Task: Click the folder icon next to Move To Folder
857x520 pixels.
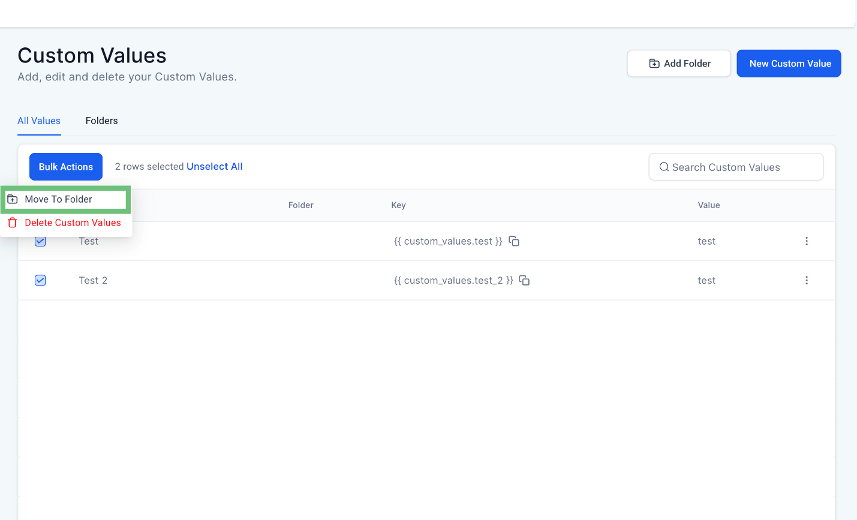Action: (13, 199)
